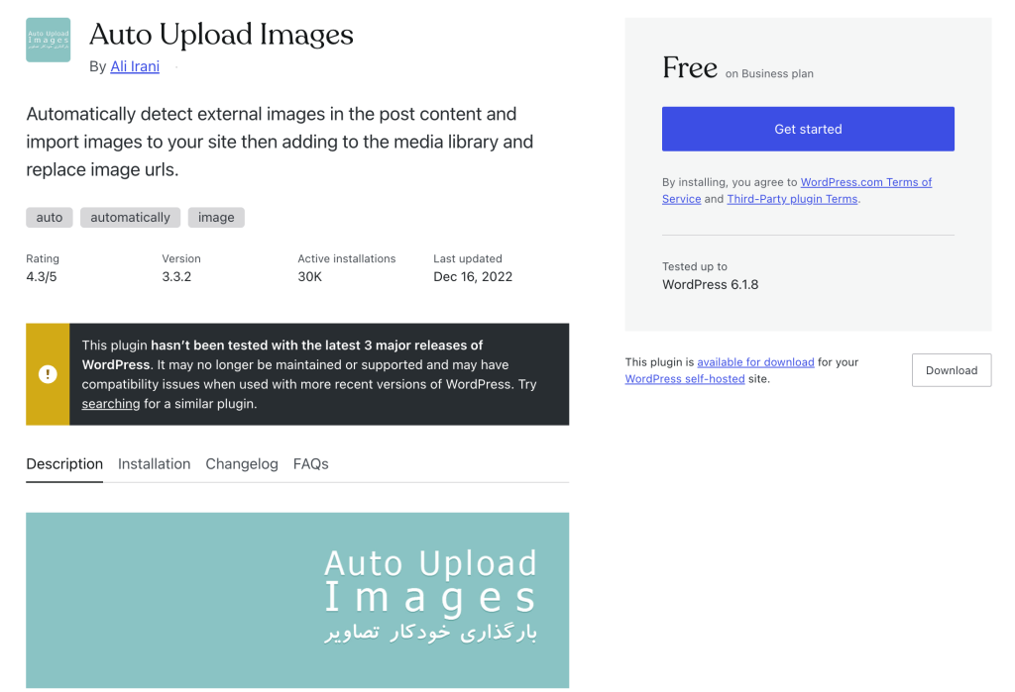
Task: Select the 'auto' tag
Action: pos(50,217)
